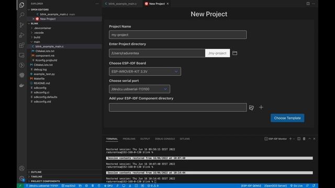Split the terminal panel
The image size is (335, 188).
299,139
